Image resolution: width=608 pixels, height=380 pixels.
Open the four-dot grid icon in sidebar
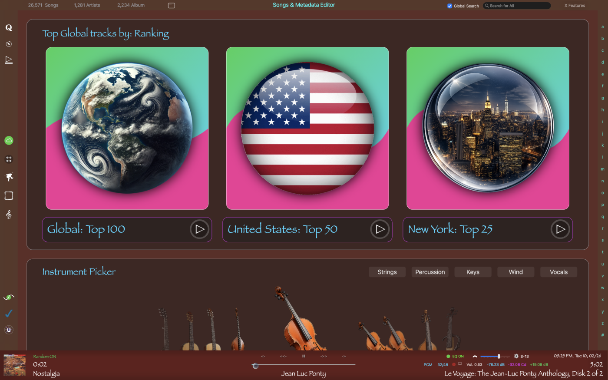(x=9, y=159)
